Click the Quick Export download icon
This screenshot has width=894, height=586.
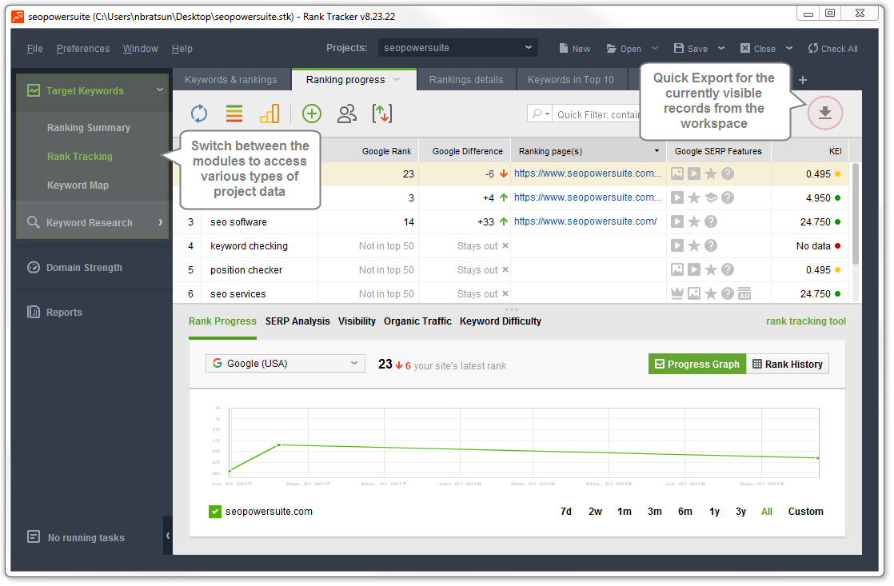point(825,113)
